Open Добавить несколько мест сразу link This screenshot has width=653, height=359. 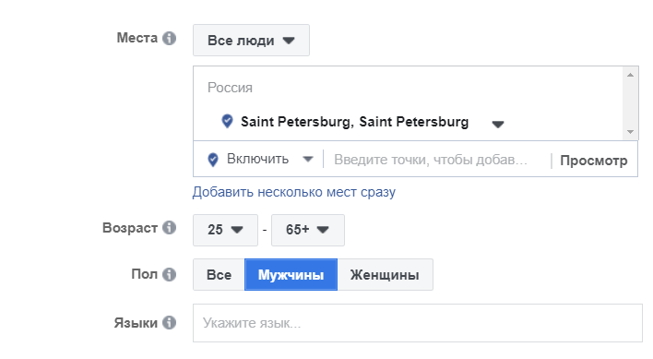[294, 192]
